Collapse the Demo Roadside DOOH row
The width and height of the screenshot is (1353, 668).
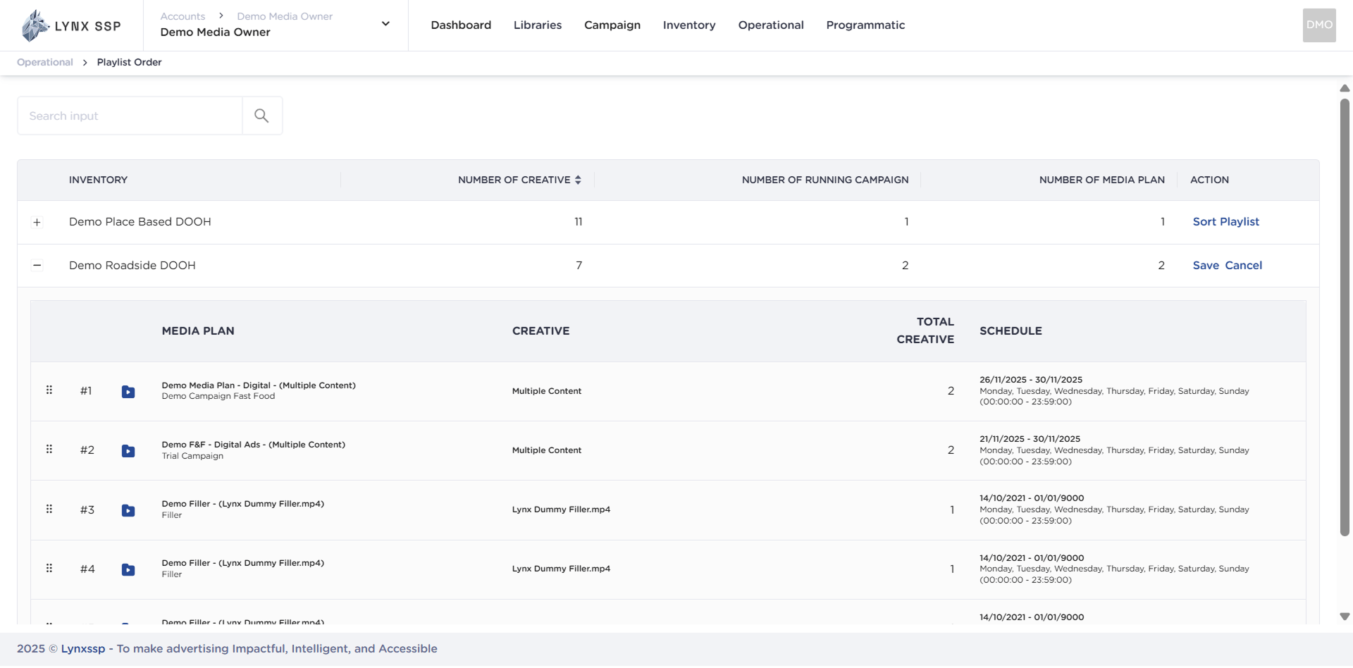click(37, 266)
